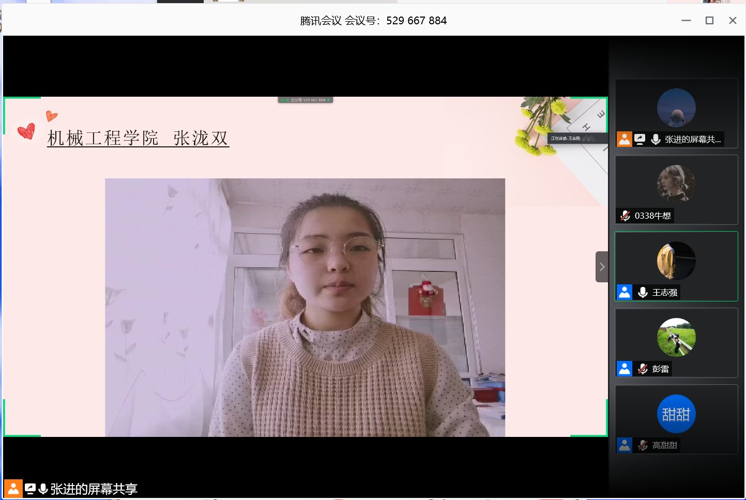Click the blue user icon beside 高甜甜

(625, 445)
